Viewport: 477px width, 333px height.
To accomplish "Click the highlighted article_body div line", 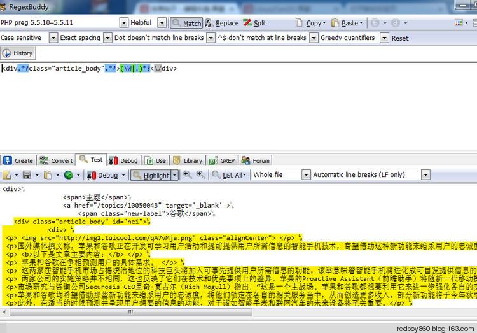I will 81,222.
